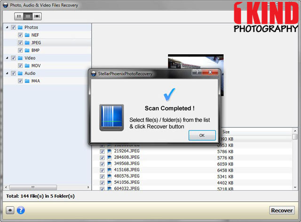The image size is (301, 222).
Task: Uncheck the 284608.JPEG file checkbox
Action: [102, 158]
